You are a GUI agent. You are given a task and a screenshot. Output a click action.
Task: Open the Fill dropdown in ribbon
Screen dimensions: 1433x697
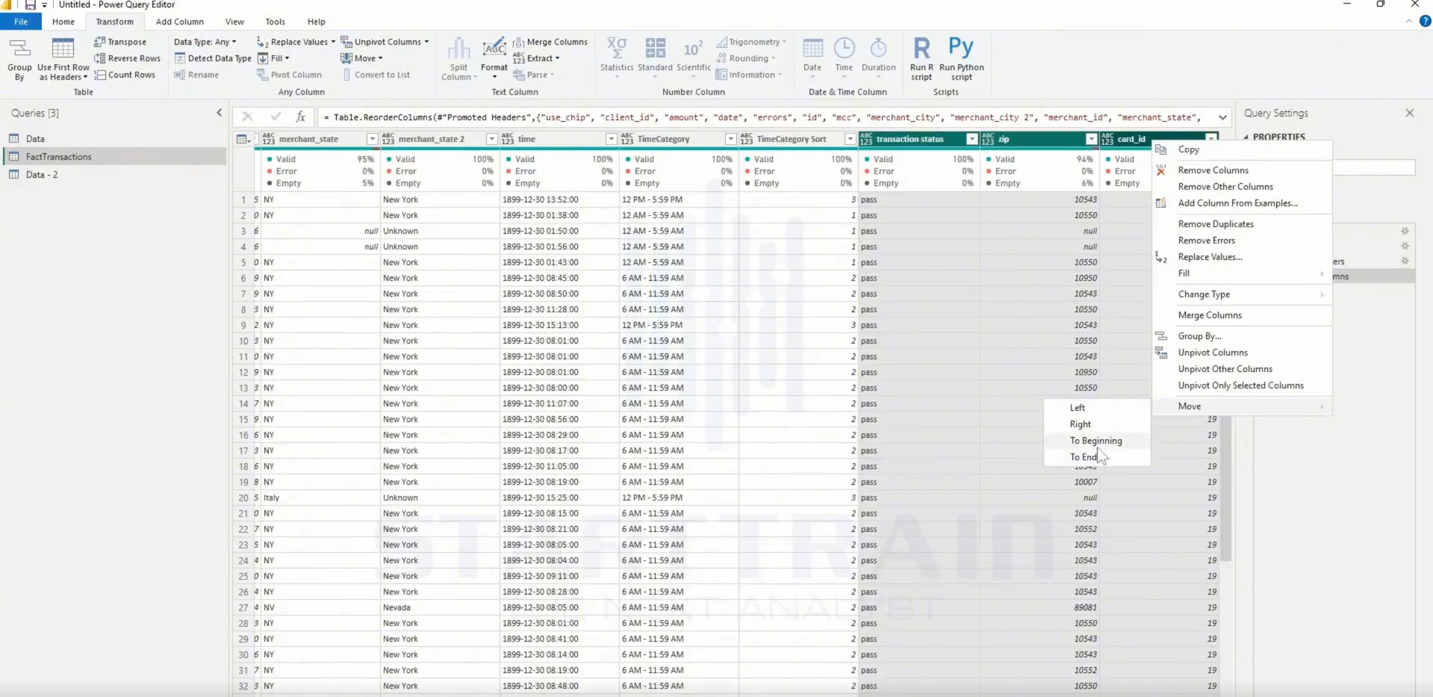(273, 58)
